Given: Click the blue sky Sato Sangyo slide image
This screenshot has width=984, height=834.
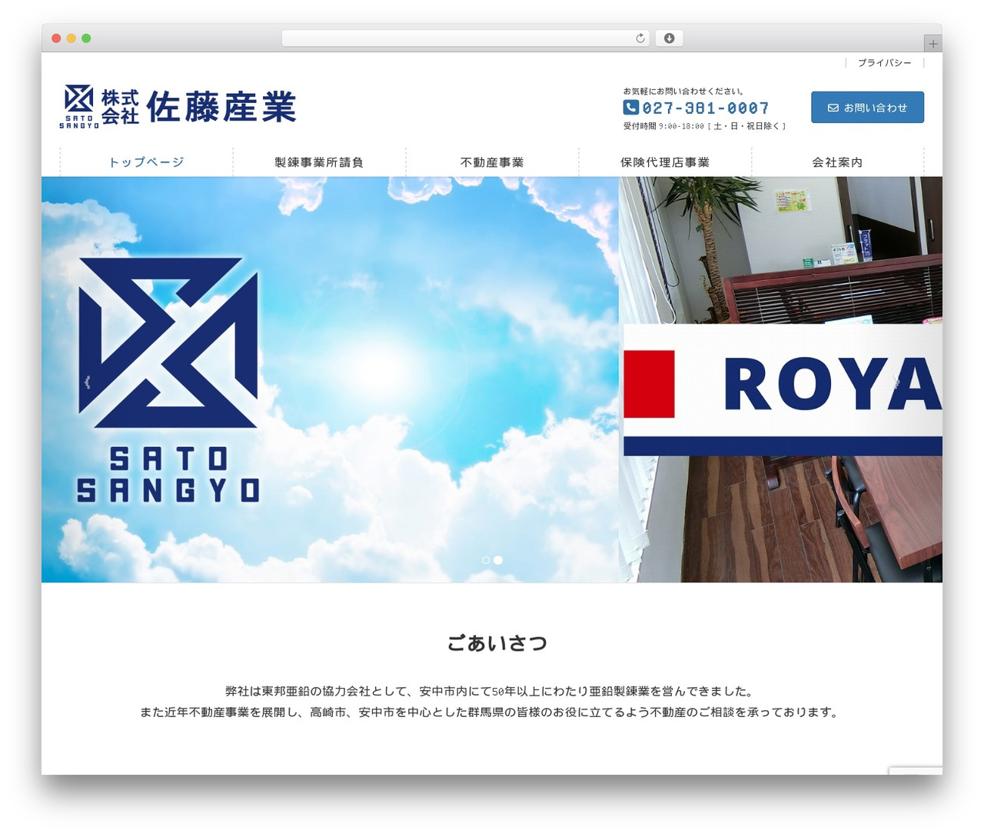Looking at the screenshot, I should coord(330,379).
